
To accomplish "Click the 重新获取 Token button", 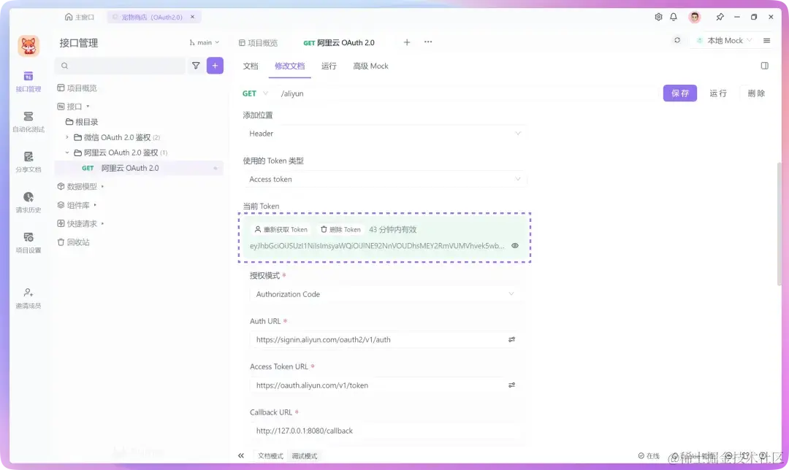I will (x=282, y=228).
